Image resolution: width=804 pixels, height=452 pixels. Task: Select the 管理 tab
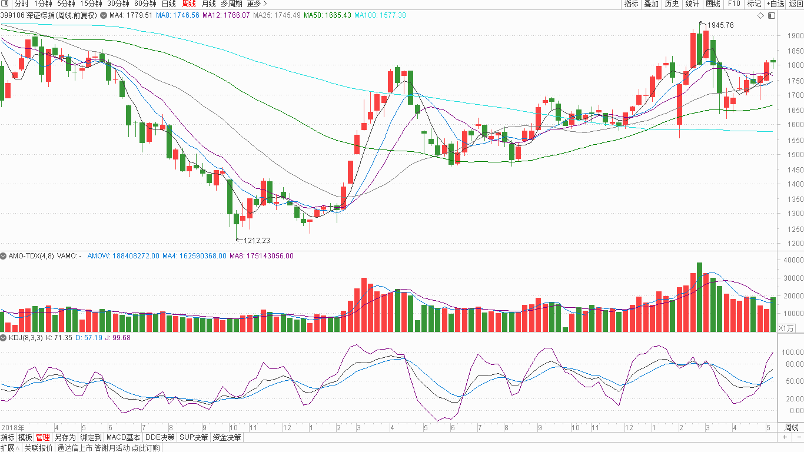coord(43,437)
